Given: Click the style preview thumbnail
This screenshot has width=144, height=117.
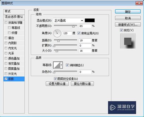Looking at the screenshot, I should (x=128, y=41).
